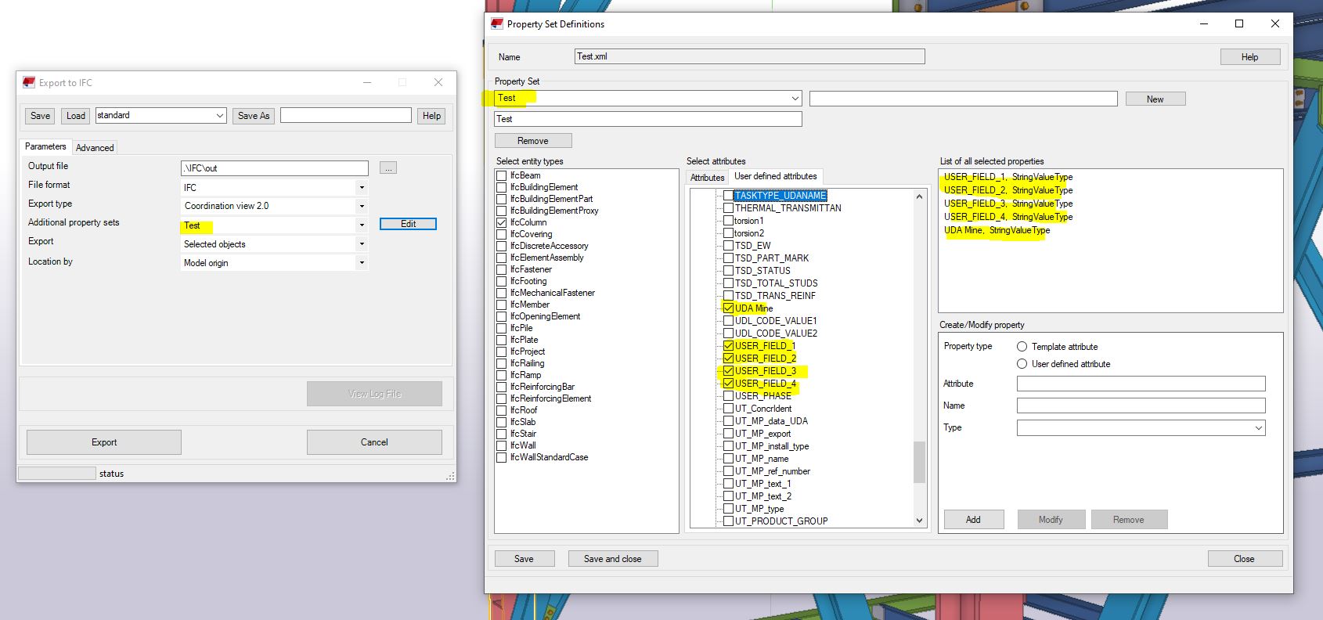The width and height of the screenshot is (1323, 620).
Task: Click the Remove button under property set name
Action: (533, 141)
